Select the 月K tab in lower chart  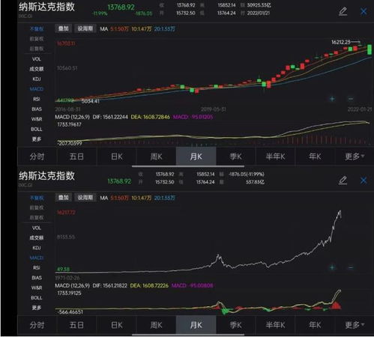click(x=196, y=325)
